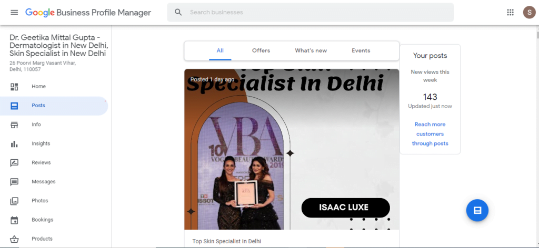Open Reviews section

click(x=41, y=162)
